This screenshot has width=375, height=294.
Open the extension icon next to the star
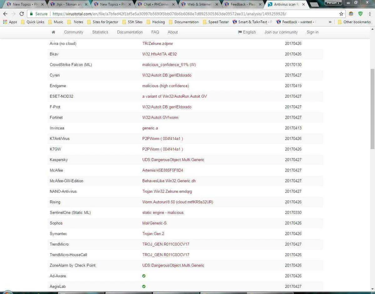click(x=351, y=14)
